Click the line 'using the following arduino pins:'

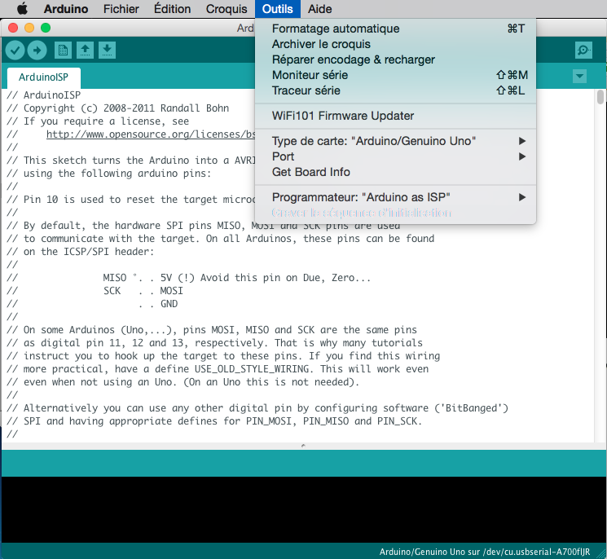pos(109,174)
